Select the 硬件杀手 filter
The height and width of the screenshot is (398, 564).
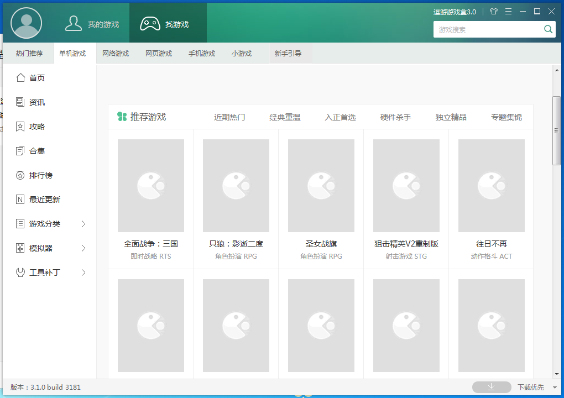point(396,117)
